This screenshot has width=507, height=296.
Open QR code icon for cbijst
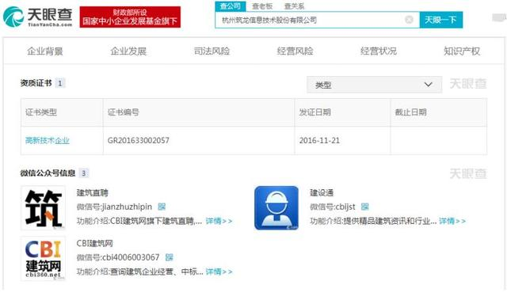pos(364,207)
